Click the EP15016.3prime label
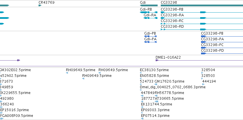 click(15, 110)
